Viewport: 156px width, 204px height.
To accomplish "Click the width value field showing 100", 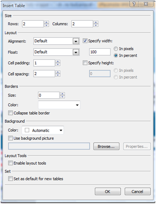I will click(x=100, y=52).
